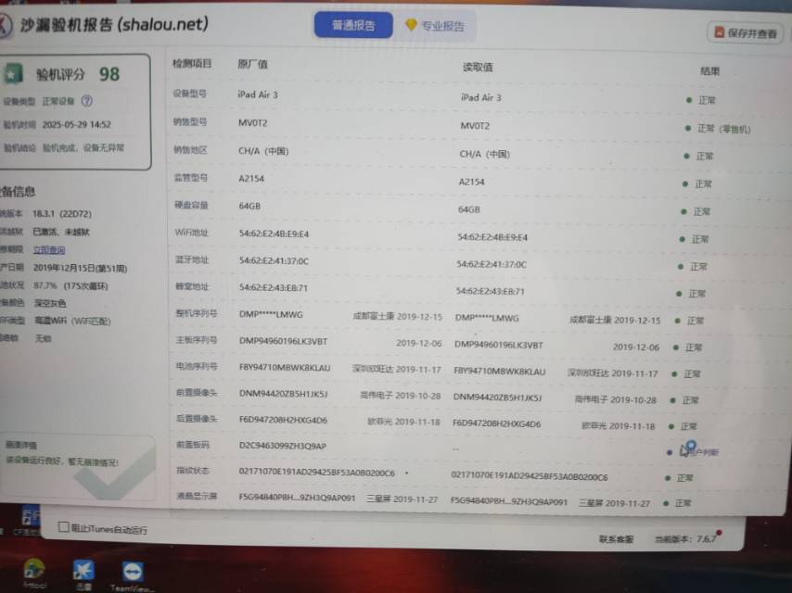
Task: Open the TeamViewer desktop shortcut icon
Action: 132,573
